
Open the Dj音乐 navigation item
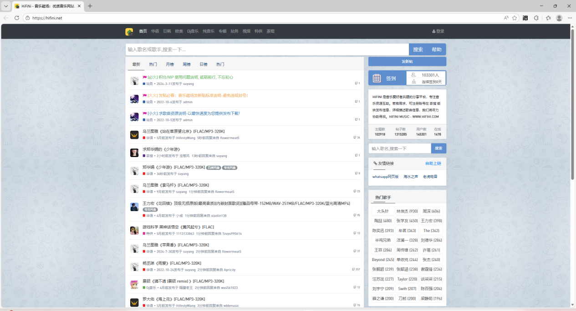(x=193, y=31)
